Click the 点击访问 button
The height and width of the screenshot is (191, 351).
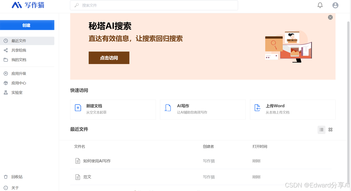click(x=109, y=58)
